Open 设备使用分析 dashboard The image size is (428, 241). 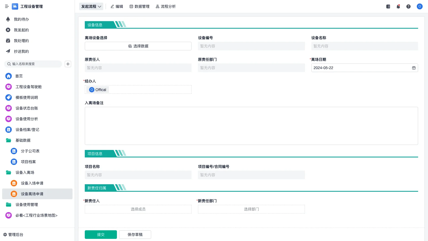tap(37, 119)
